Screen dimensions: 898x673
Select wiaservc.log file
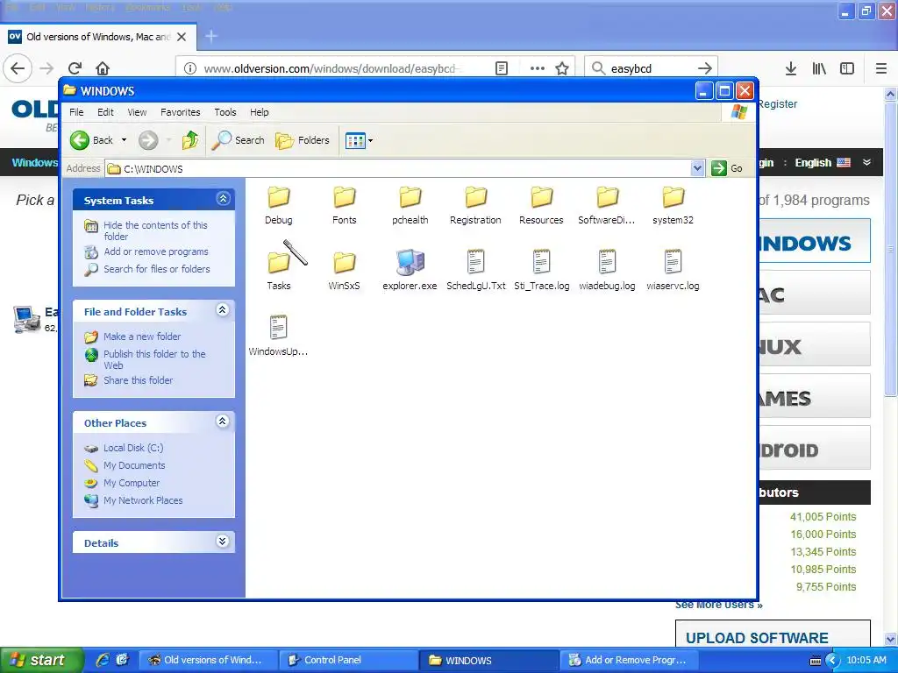tap(673, 271)
